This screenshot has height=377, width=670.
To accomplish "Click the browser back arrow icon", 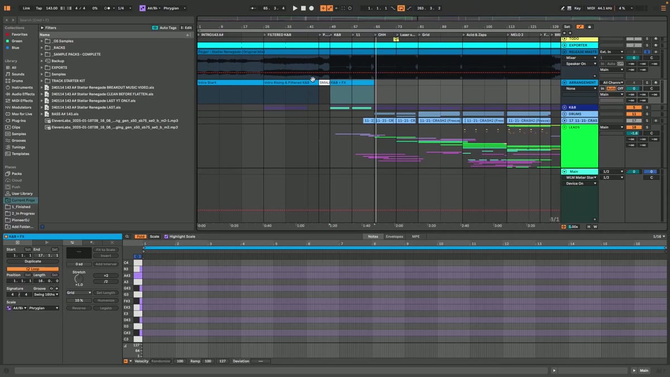I will (x=6, y=21).
